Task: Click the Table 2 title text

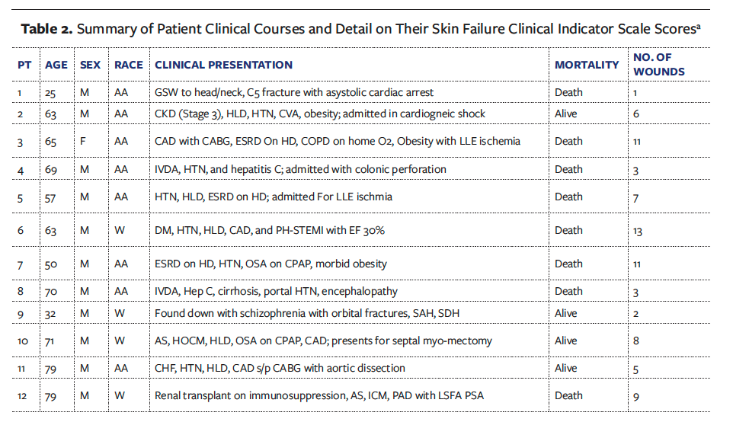Action: (360, 30)
